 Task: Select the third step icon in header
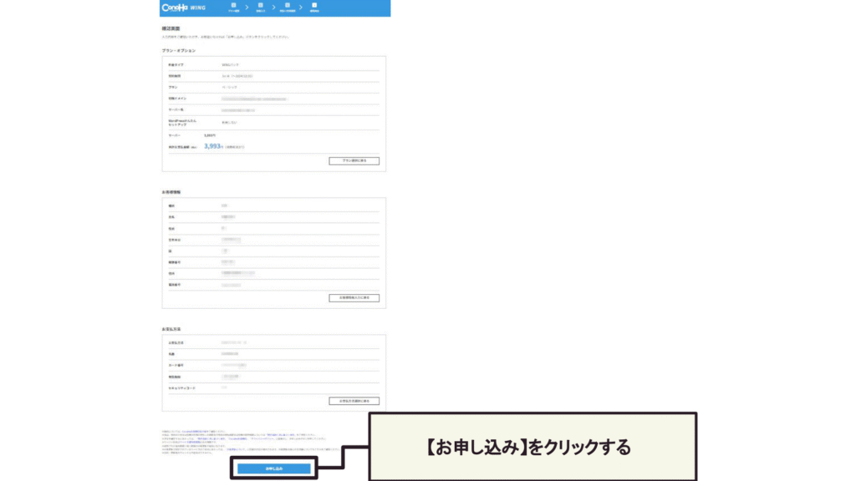(287, 7)
